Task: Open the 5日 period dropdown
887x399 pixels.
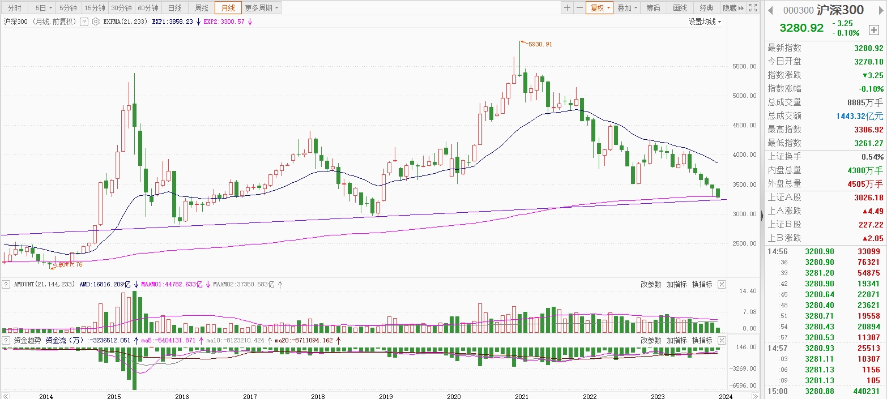Action: click(44, 8)
